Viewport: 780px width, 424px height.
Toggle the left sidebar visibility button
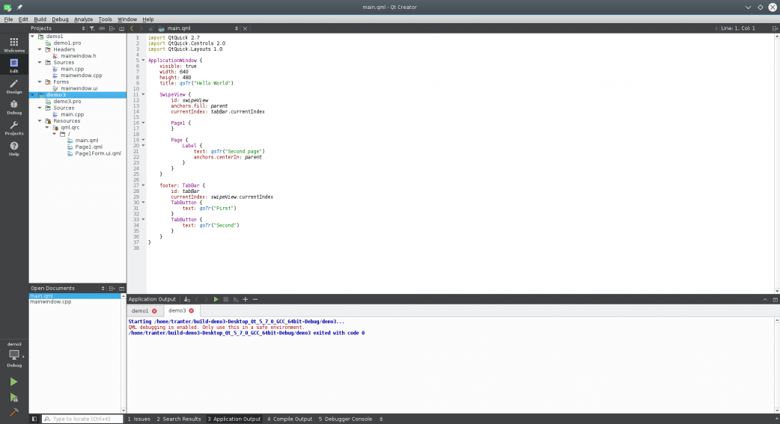click(34, 419)
